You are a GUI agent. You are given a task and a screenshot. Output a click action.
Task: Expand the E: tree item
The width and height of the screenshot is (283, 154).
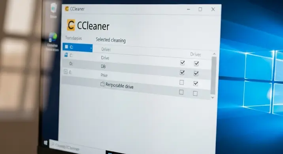coord(66,72)
